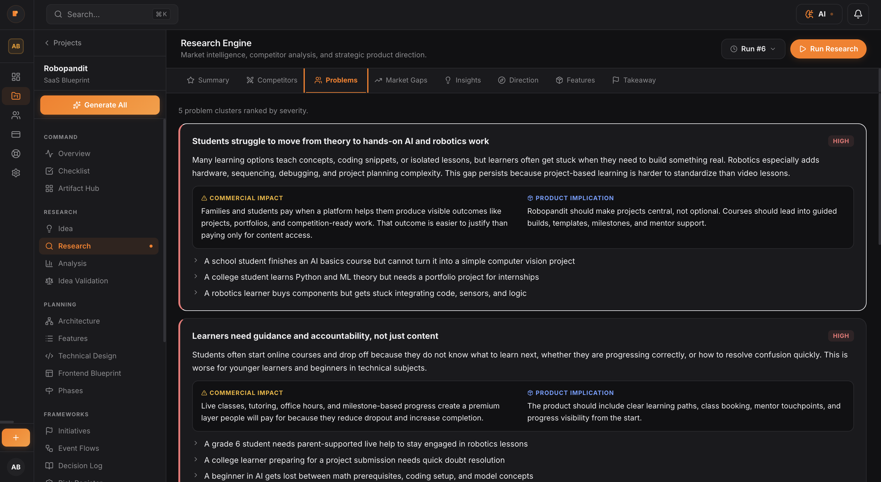Open the Settings gear icon
881x482 pixels.
pos(16,173)
